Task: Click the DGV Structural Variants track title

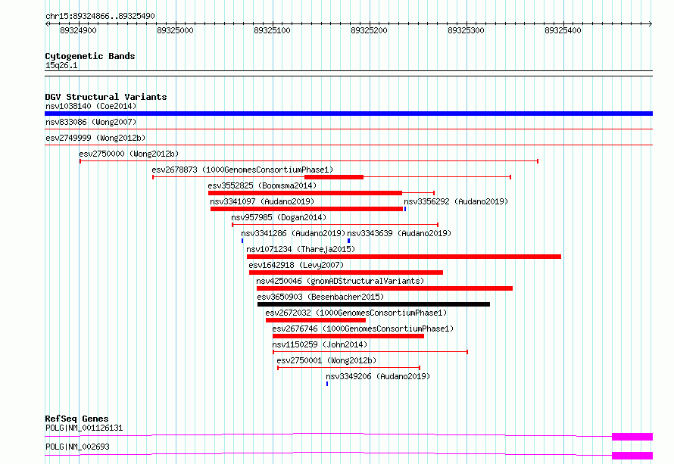Action: [106, 97]
